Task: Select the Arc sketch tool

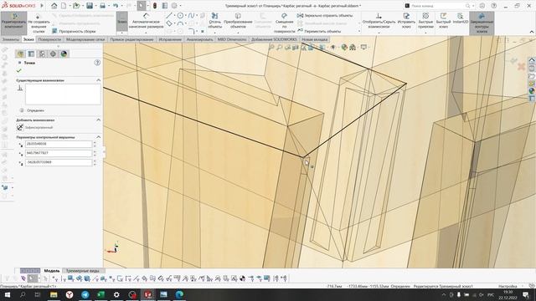Action: click(x=180, y=23)
